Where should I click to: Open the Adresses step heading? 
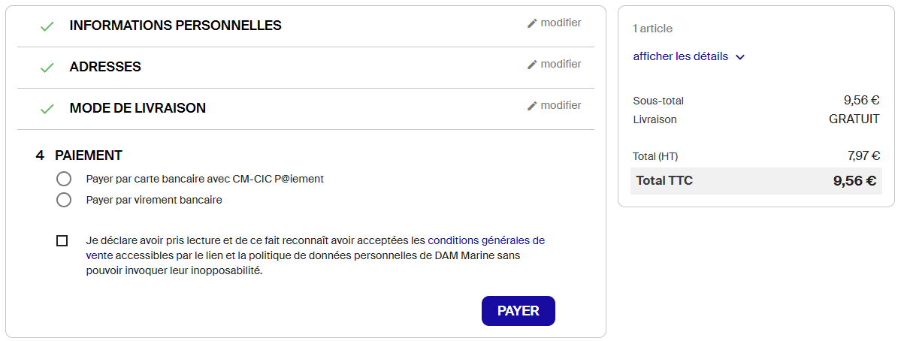(105, 67)
